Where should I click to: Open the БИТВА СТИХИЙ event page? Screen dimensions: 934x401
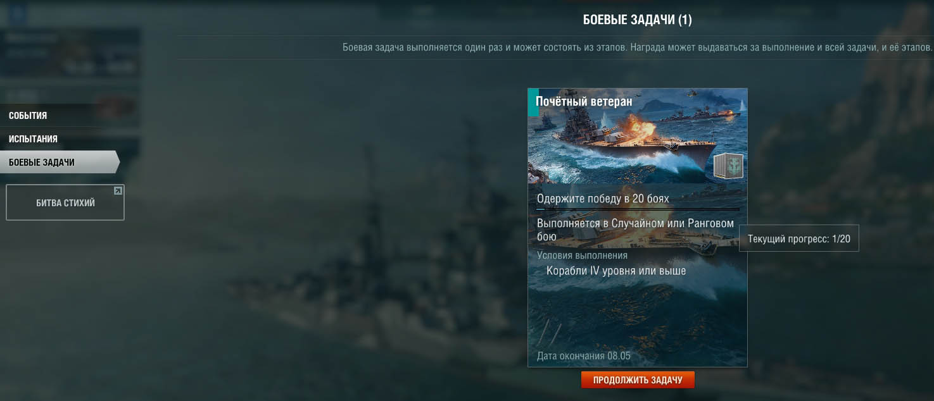[65, 202]
